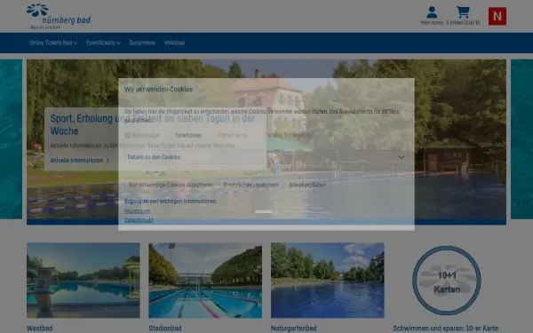Click the Wir verwenden Cookies heading

click(158, 90)
